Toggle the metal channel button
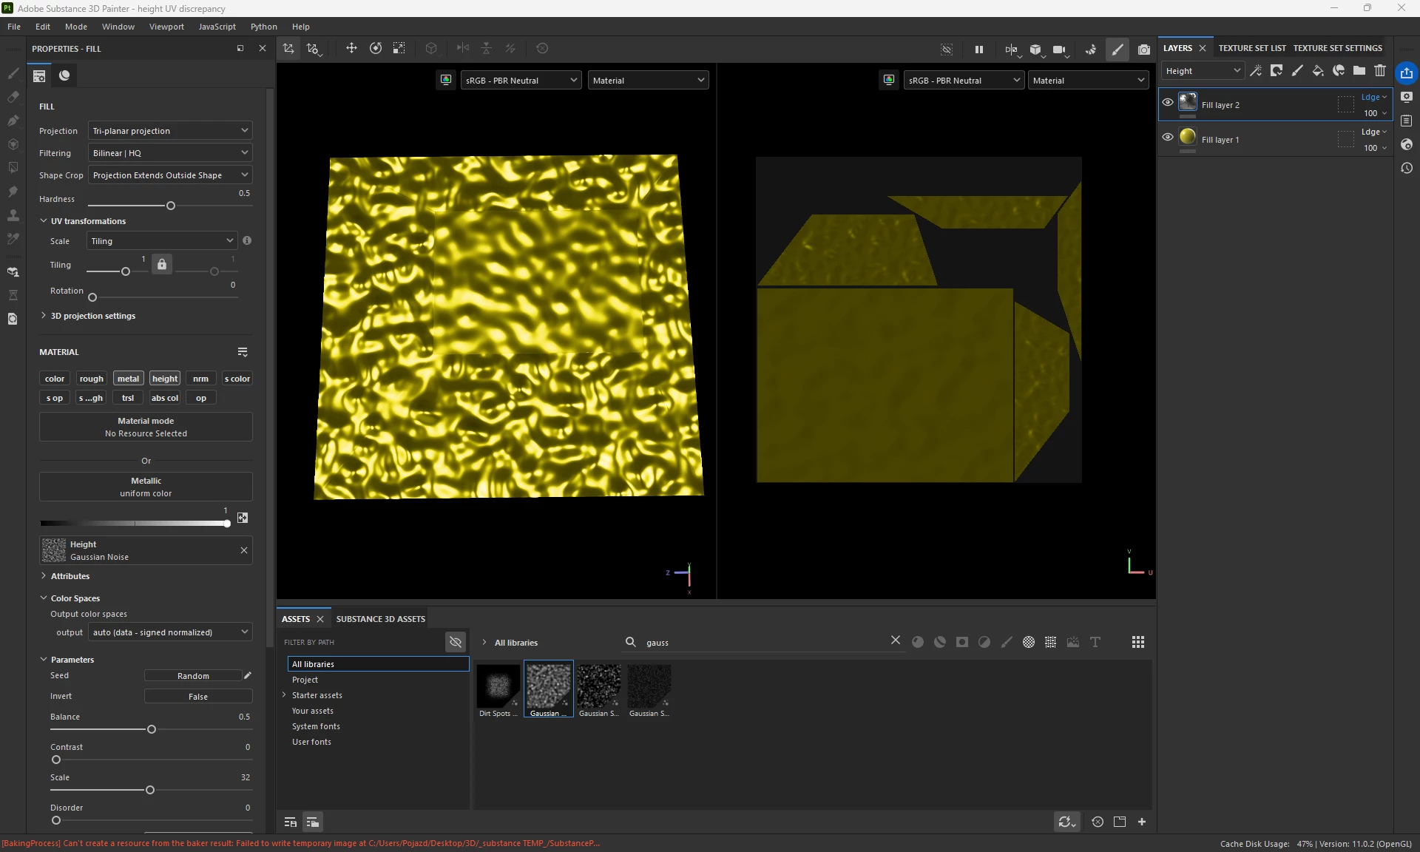Viewport: 1420px width, 852px height. tap(128, 379)
